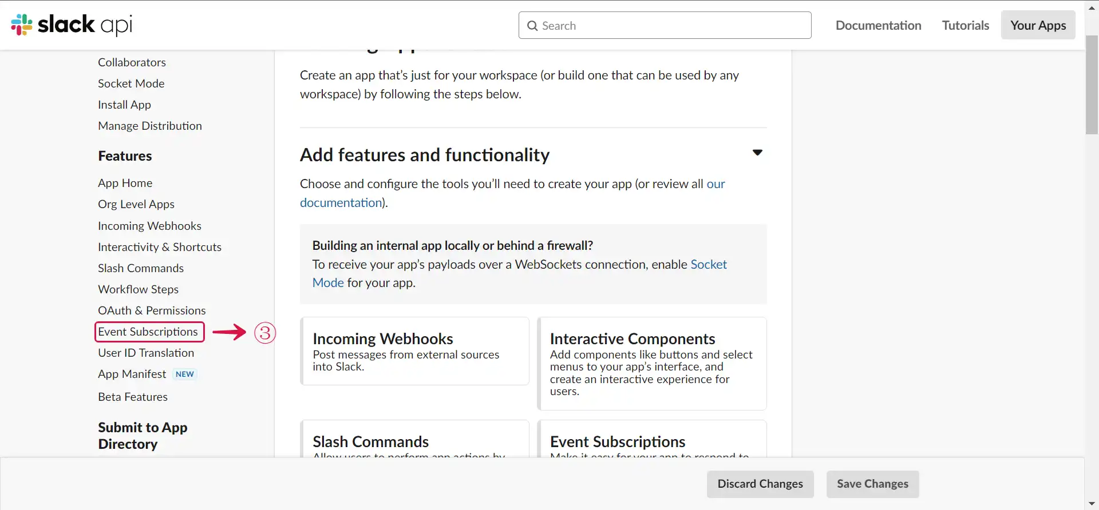Open the Slash Commands card
Screen dimensions: 1099x510
pyautogui.click(x=414, y=439)
